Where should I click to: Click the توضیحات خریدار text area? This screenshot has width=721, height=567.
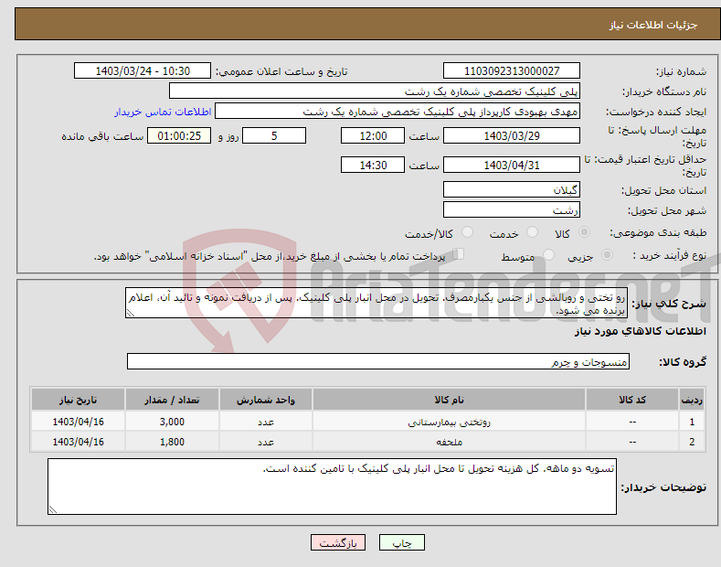pyautogui.click(x=332, y=487)
